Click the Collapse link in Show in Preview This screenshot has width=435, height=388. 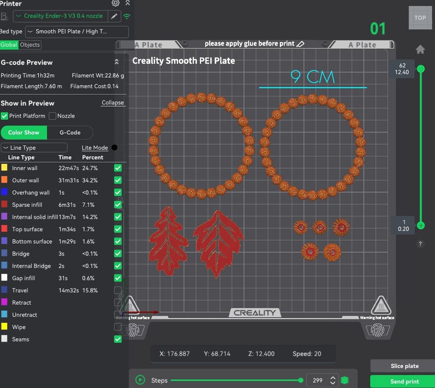point(113,102)
